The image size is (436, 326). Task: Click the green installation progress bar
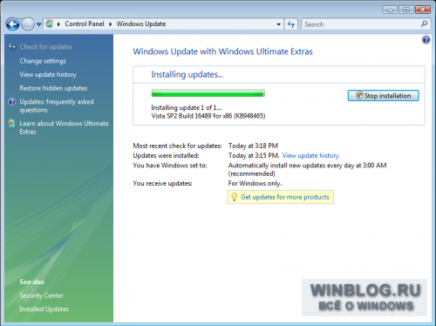pos(208,93)
